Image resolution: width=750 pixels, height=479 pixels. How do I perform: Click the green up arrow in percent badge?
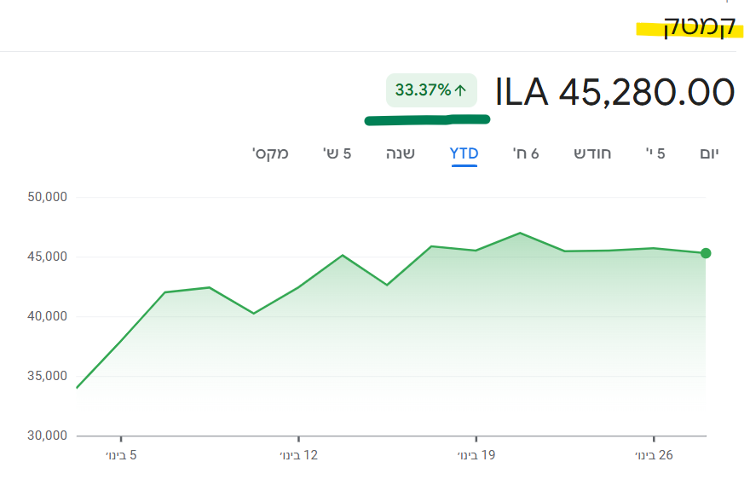[461, 90]
